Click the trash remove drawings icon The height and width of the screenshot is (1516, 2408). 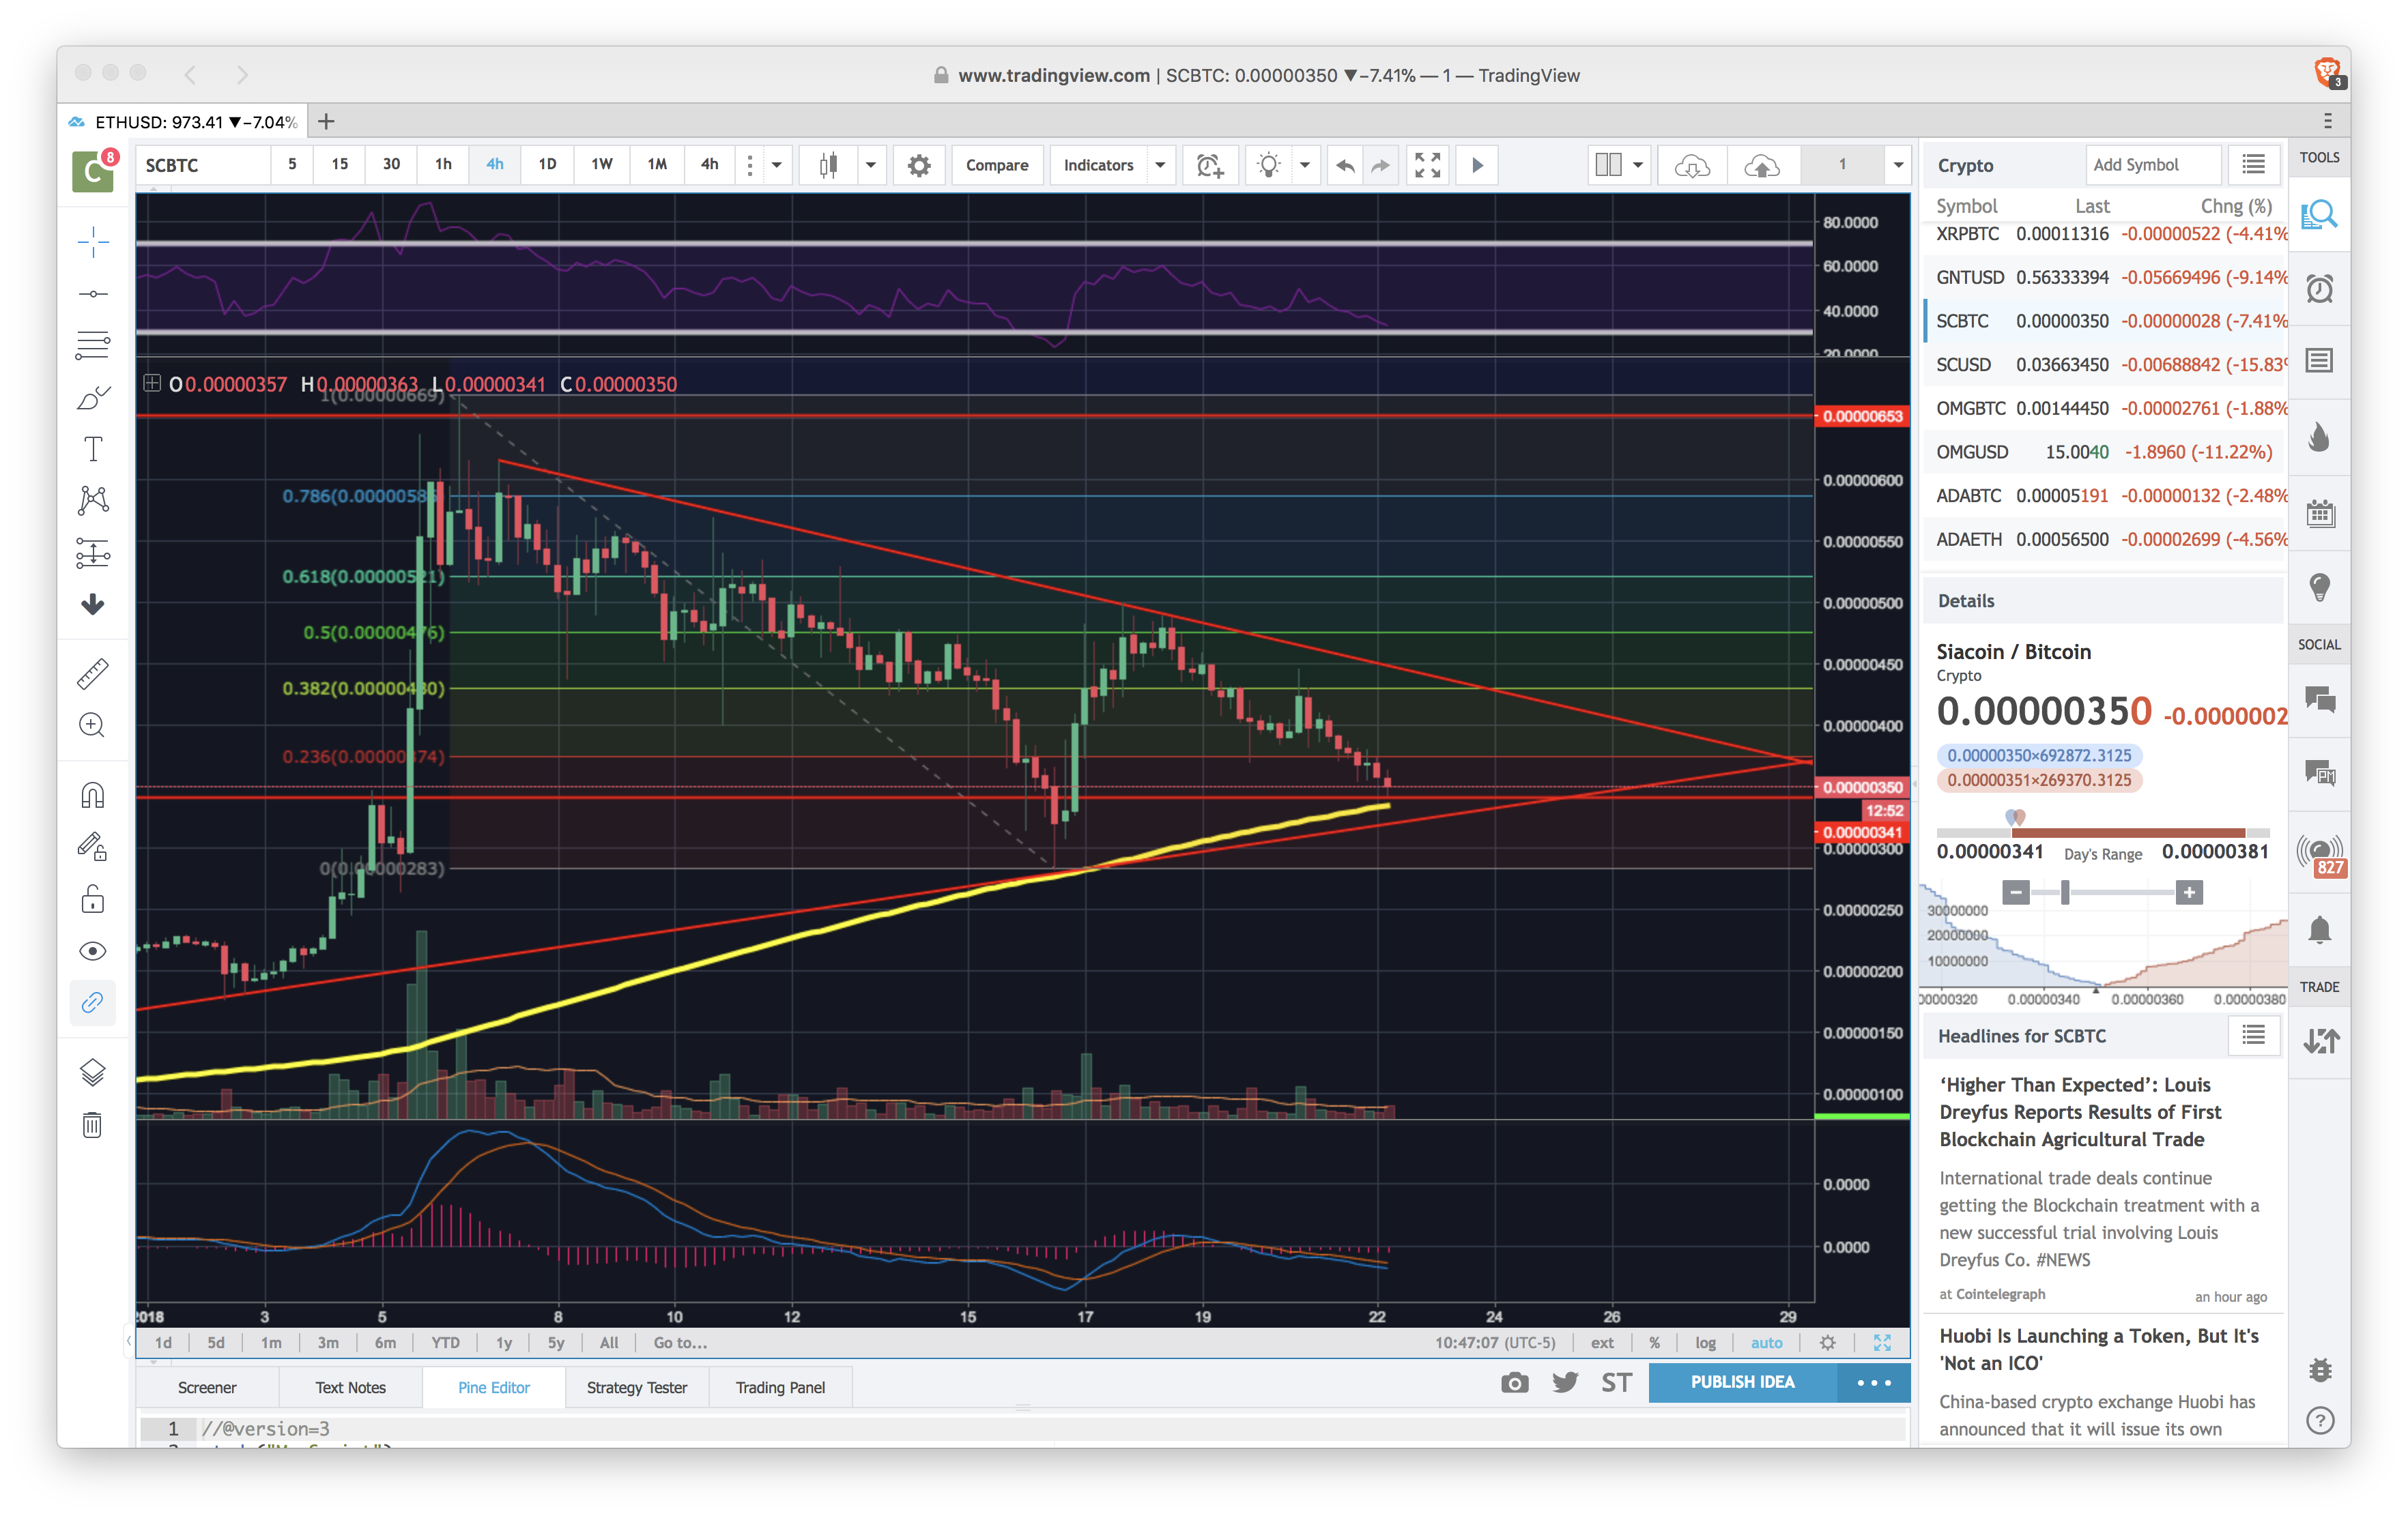pyautogui.click(x=93, y=1125)
